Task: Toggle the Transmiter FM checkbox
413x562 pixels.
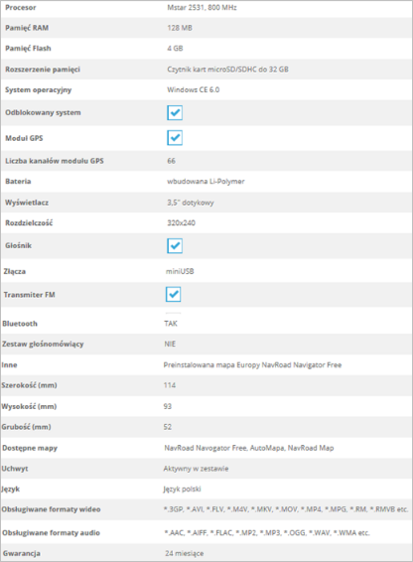Action: coord(173,294)
